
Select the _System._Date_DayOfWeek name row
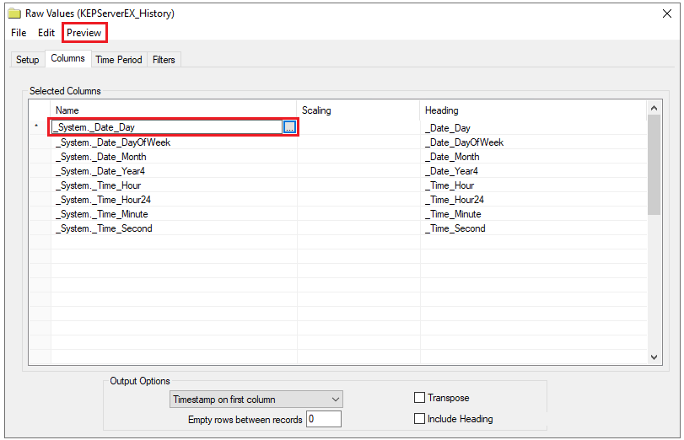(x=174, y=142)
